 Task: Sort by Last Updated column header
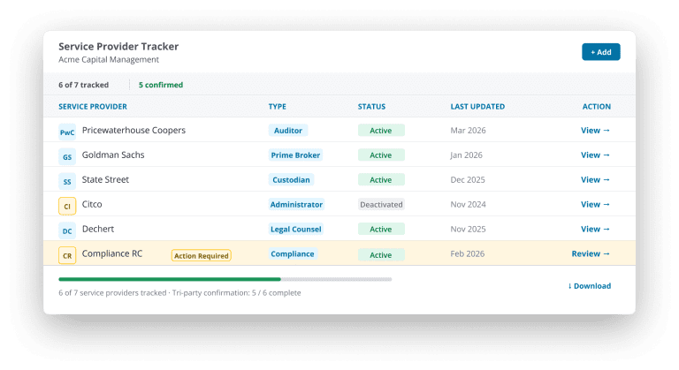[477, 107]
